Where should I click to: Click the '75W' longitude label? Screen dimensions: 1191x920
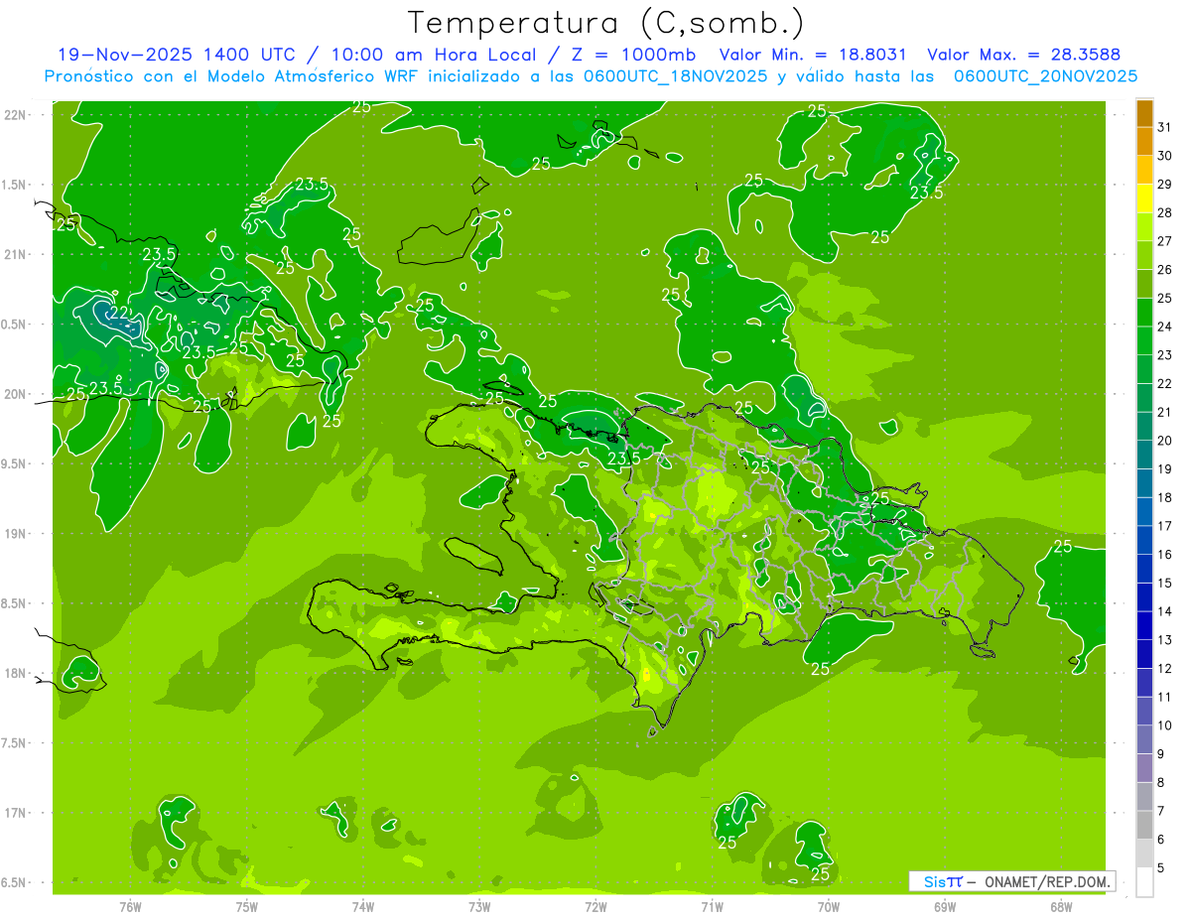(247, 906)
